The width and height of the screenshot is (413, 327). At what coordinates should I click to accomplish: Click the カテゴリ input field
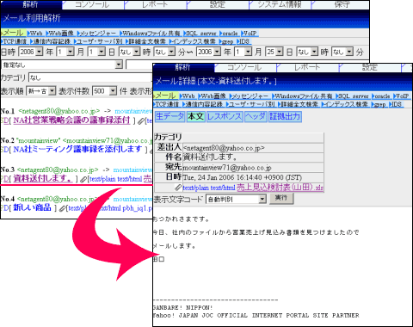(x=90, y=77)
